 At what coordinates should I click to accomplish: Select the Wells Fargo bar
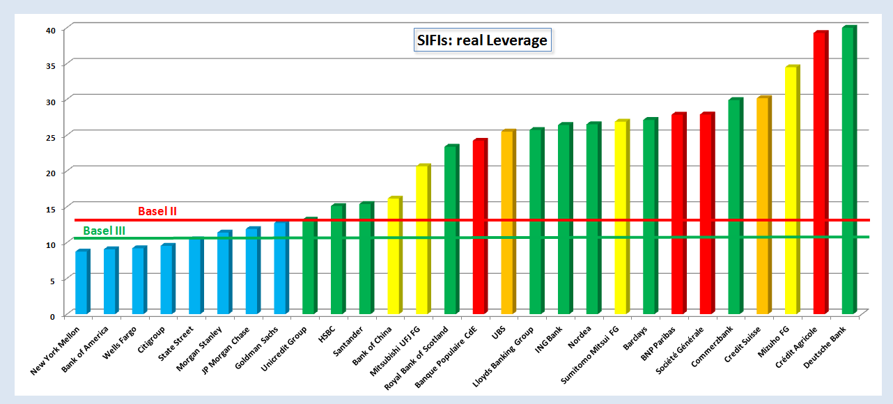(x=139, y=280)
